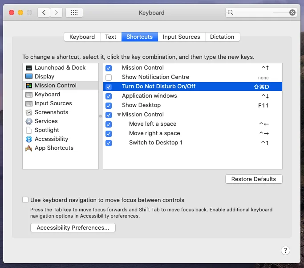
Task: Click the Services gear icon
Action: pyautogui.click(x=29, y=121)
